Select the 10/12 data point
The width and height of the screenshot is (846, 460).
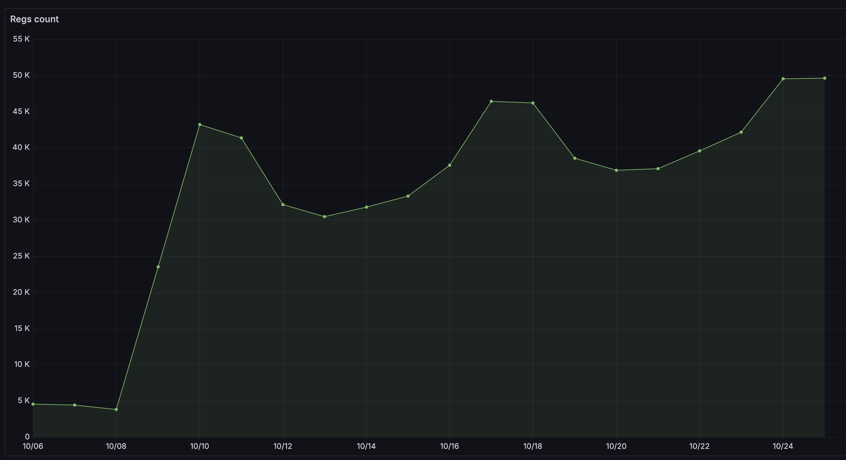pos(283,205)
